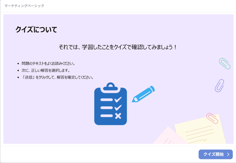Click the chevron arrow on クイズ開始
This screenshot has height=163, width=236.
[x=228, y=154]
